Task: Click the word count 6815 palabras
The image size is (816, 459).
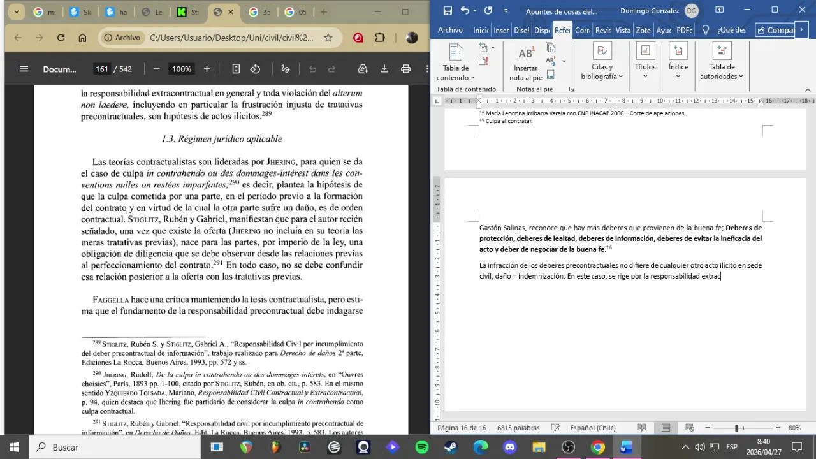Action: click(518, 428)
